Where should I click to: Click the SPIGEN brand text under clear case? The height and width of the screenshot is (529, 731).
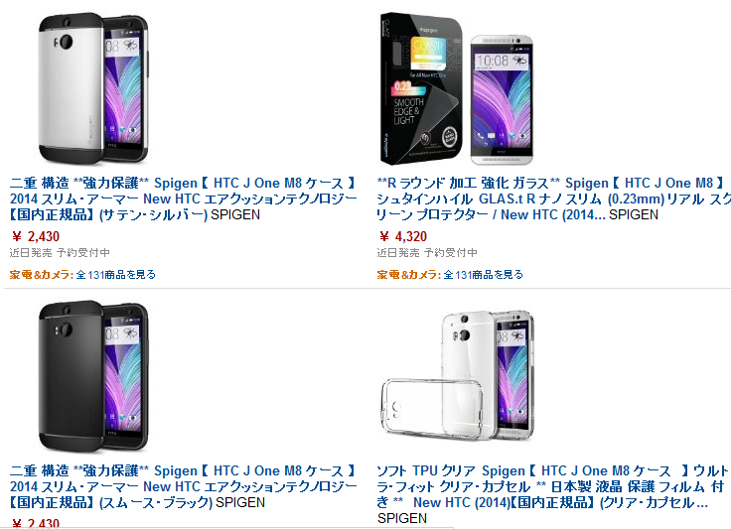[402, 518]
